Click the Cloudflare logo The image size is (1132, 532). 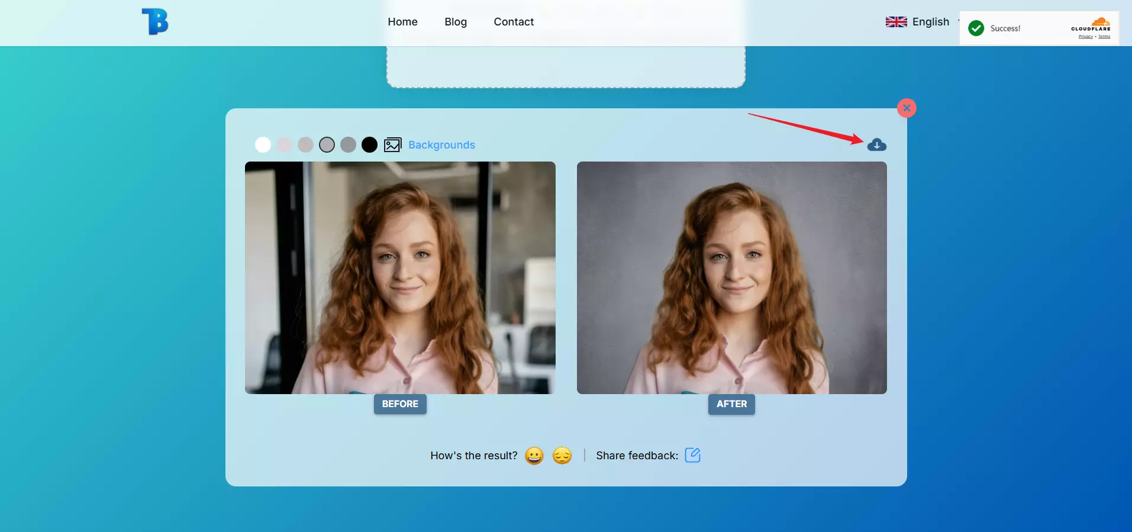point(1091,25)
